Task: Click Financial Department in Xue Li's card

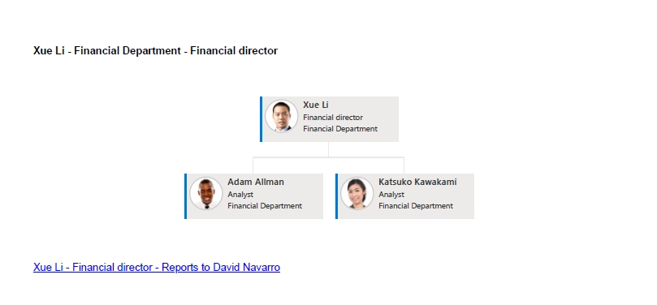Action: 340,129
